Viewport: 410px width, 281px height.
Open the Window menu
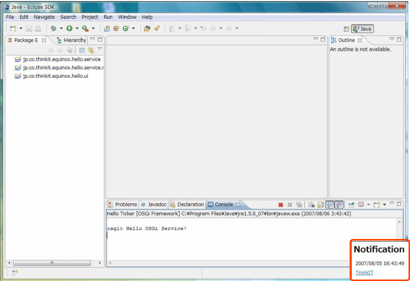(x=127, y=17)
